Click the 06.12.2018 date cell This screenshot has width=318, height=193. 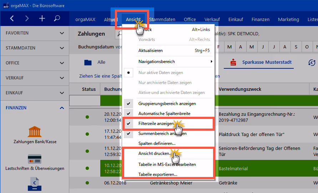115,183
